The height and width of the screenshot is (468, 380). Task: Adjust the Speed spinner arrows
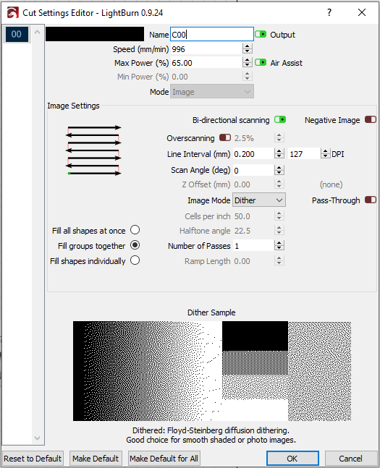point(248,48)
